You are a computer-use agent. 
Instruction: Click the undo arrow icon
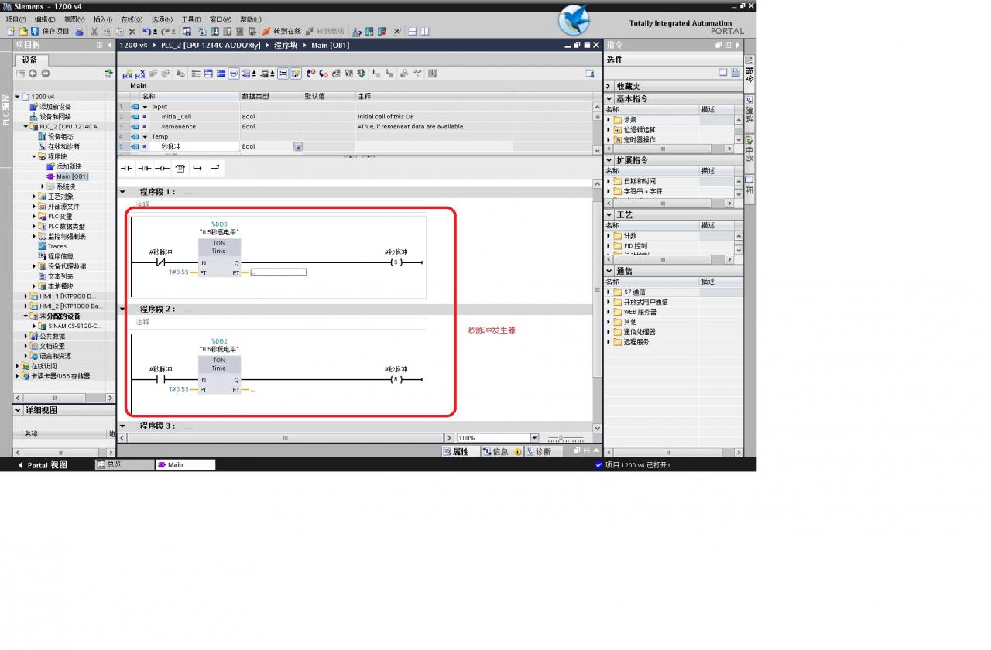tap(147, 32)
